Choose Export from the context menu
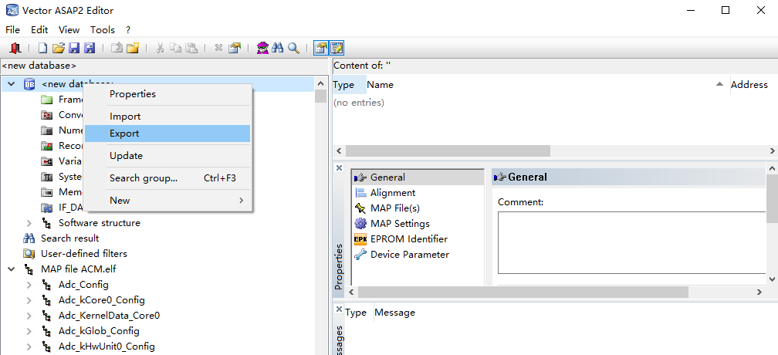 167,134
